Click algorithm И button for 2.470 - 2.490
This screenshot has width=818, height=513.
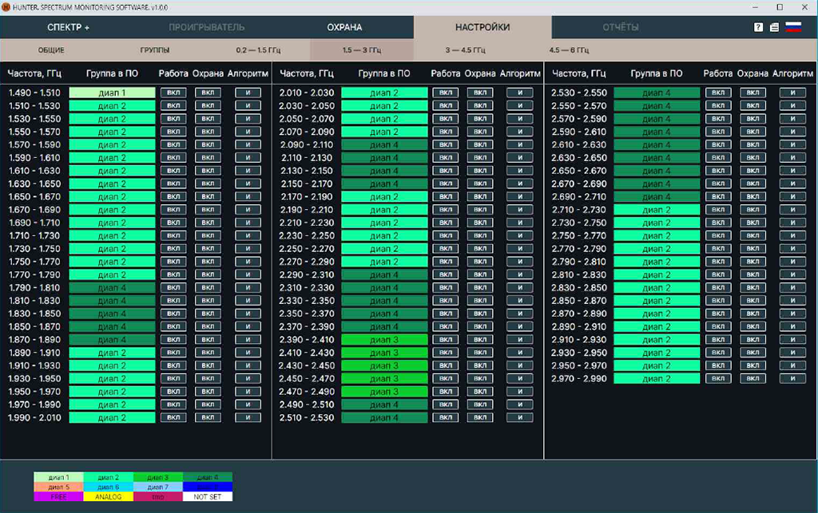click(x=520, y=392)
